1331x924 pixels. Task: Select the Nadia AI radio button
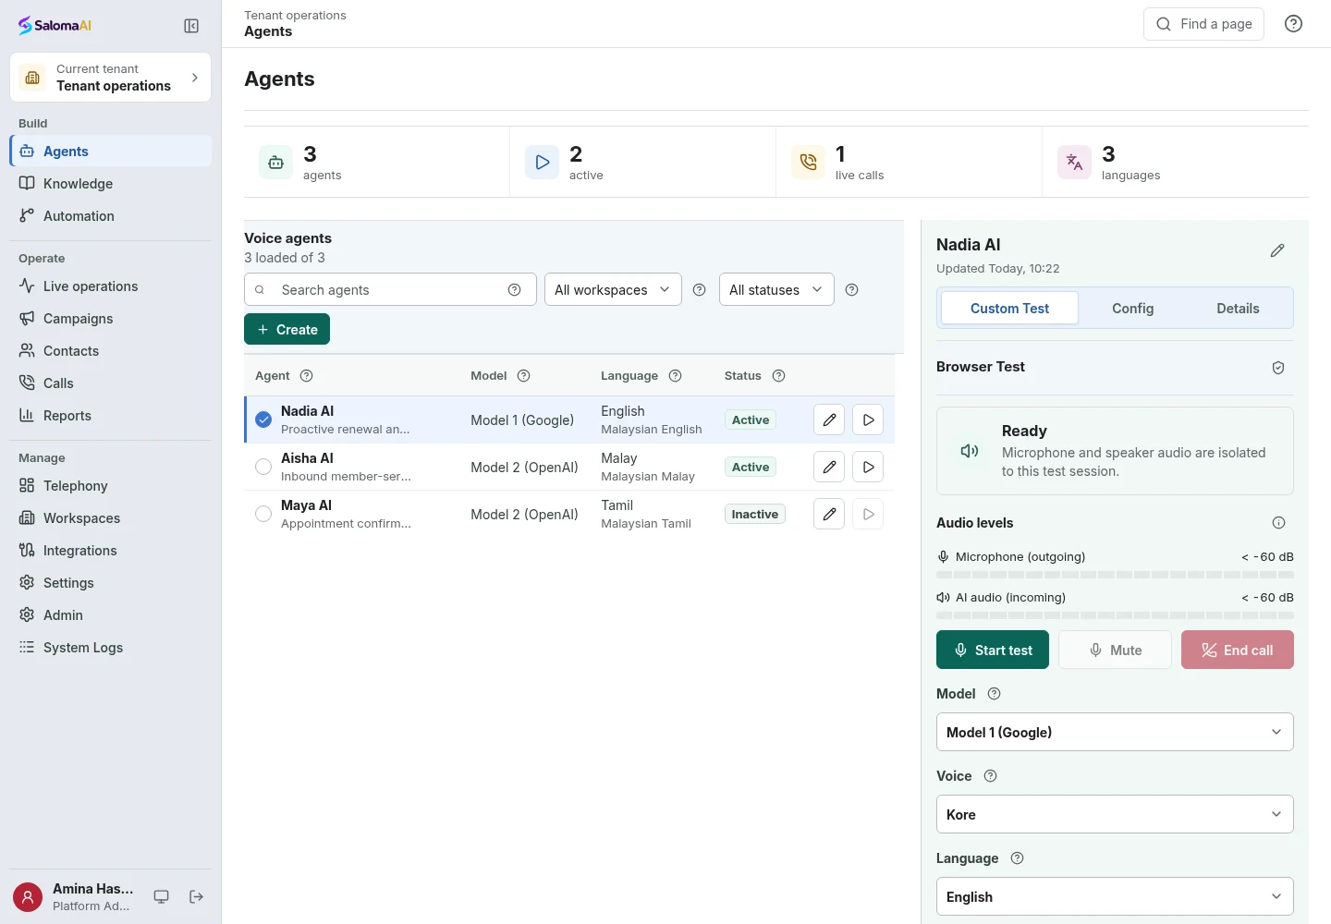[263, 419]
